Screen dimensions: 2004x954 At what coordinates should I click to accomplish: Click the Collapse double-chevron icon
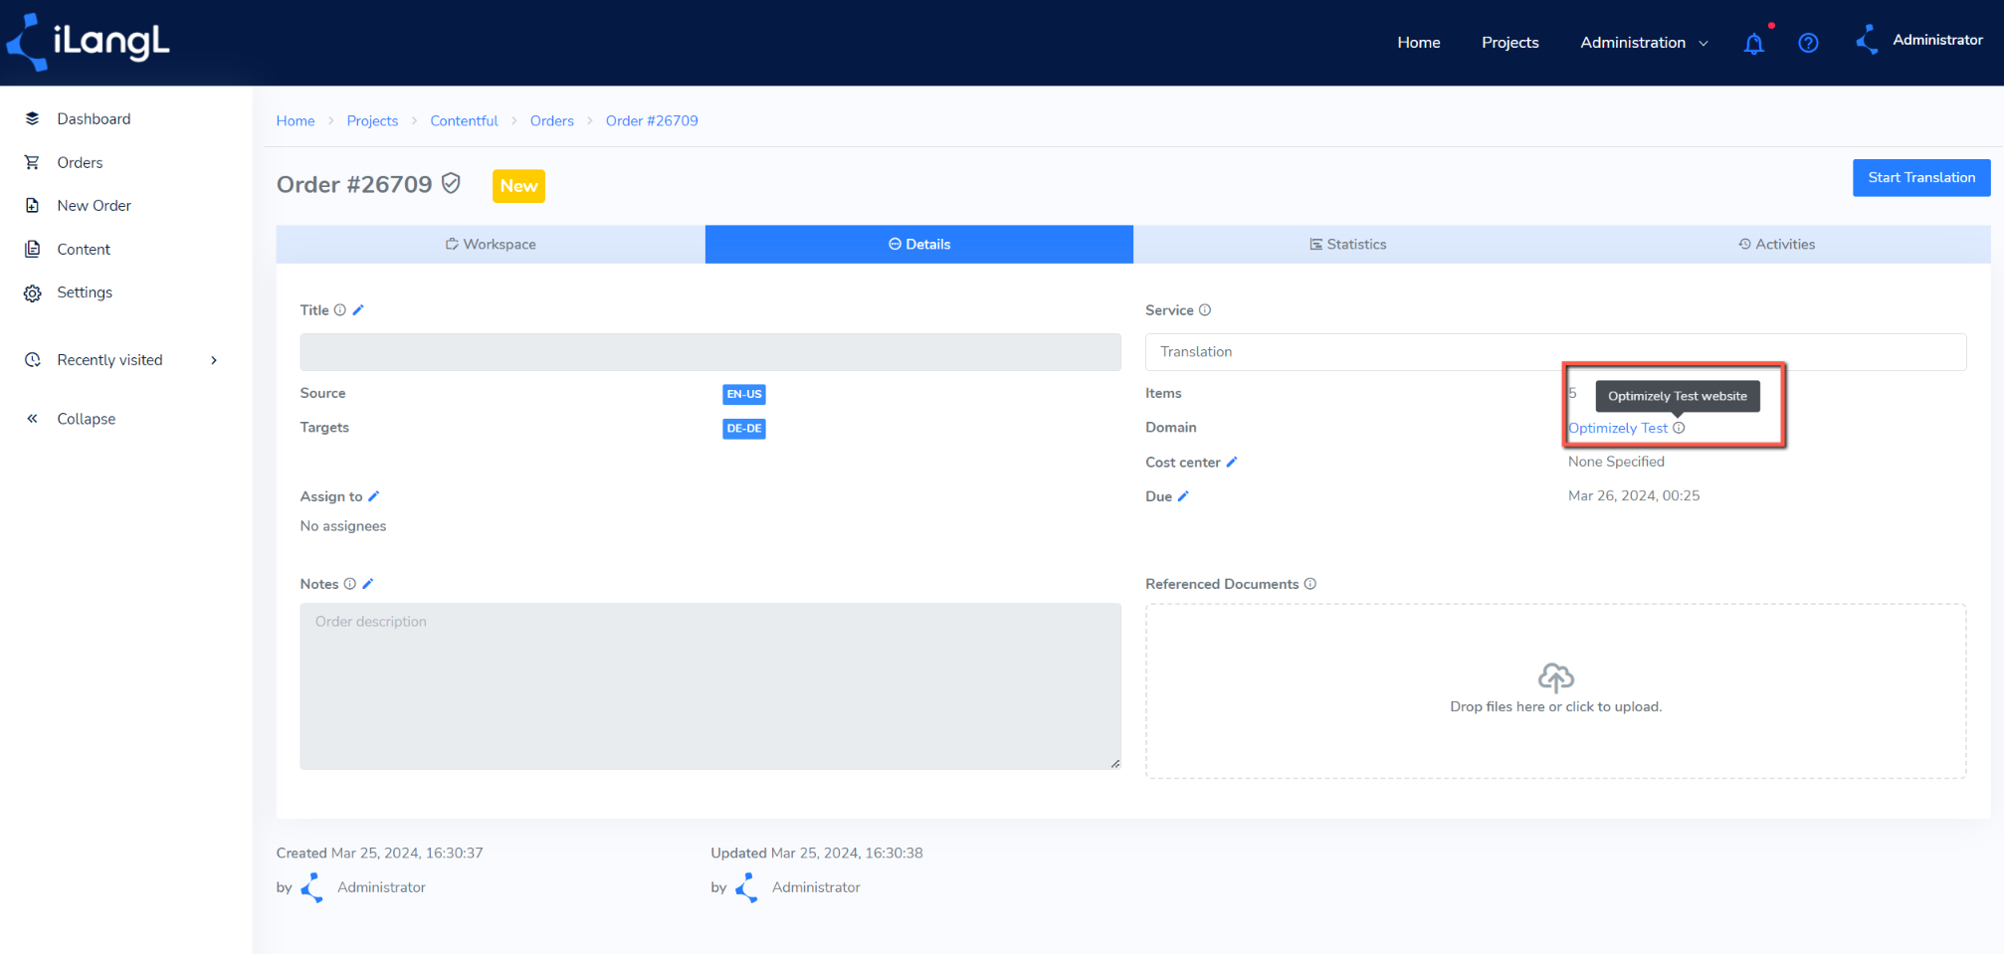point(32,419)
